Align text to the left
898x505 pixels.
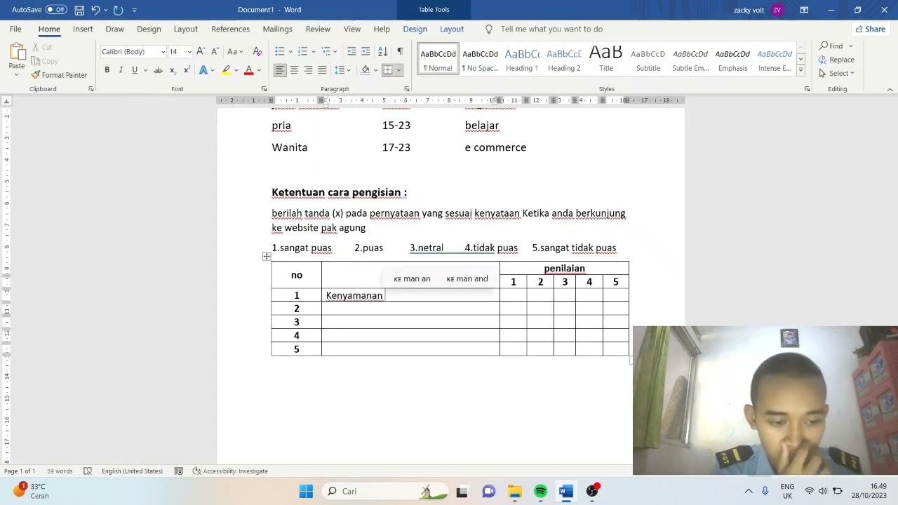pos(280,70)
